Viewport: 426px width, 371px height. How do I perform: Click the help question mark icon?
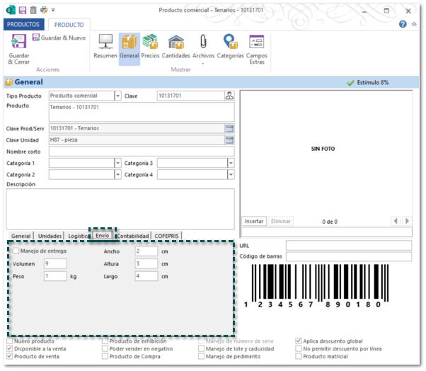point(403,24)
